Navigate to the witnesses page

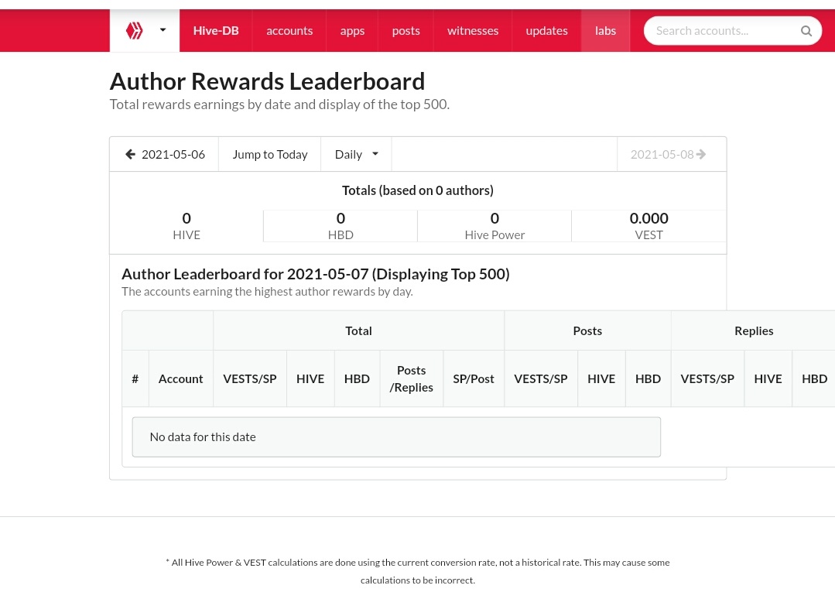tap(472, 30)
